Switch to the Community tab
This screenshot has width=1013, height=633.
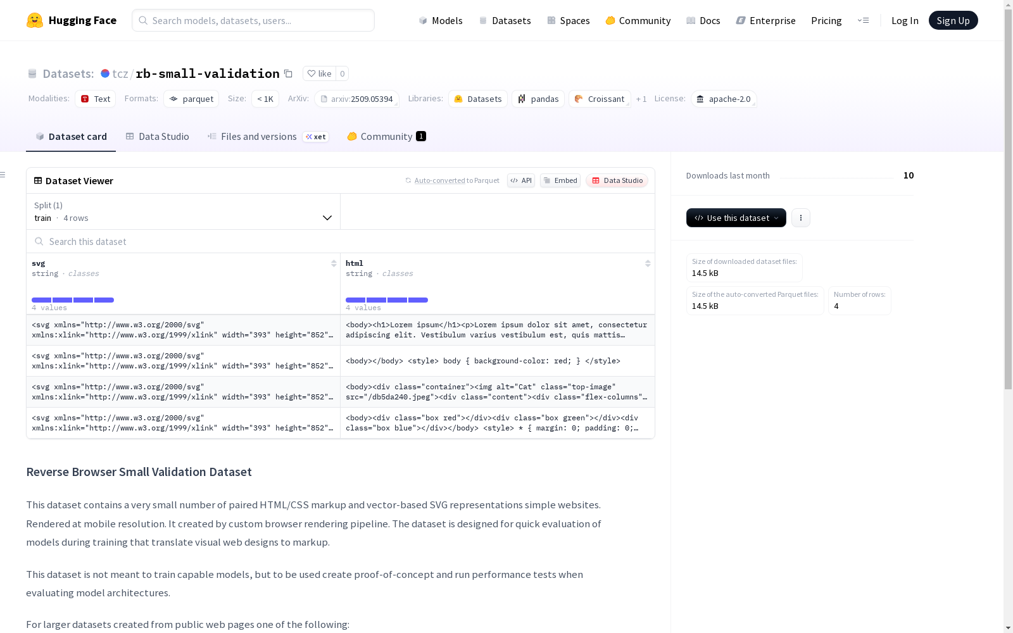pos(387,136)
